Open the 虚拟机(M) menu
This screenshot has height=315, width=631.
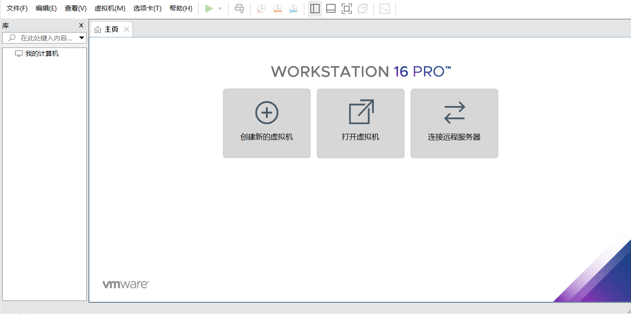(x=110, y=8)
